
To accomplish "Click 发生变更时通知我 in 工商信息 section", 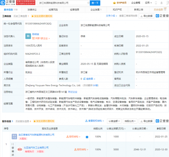I will tap(42, 16).
